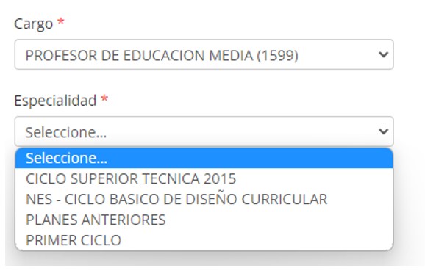
Task: Click the word CURRICULAR in the NES option
Action: pos(285,200)
